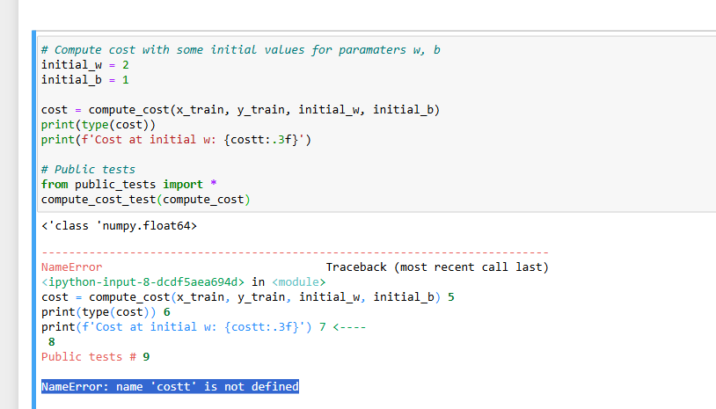Click the line 'from public_tests import *'
The width and height of the screenshot is (716, 409).
click(128, 185)
